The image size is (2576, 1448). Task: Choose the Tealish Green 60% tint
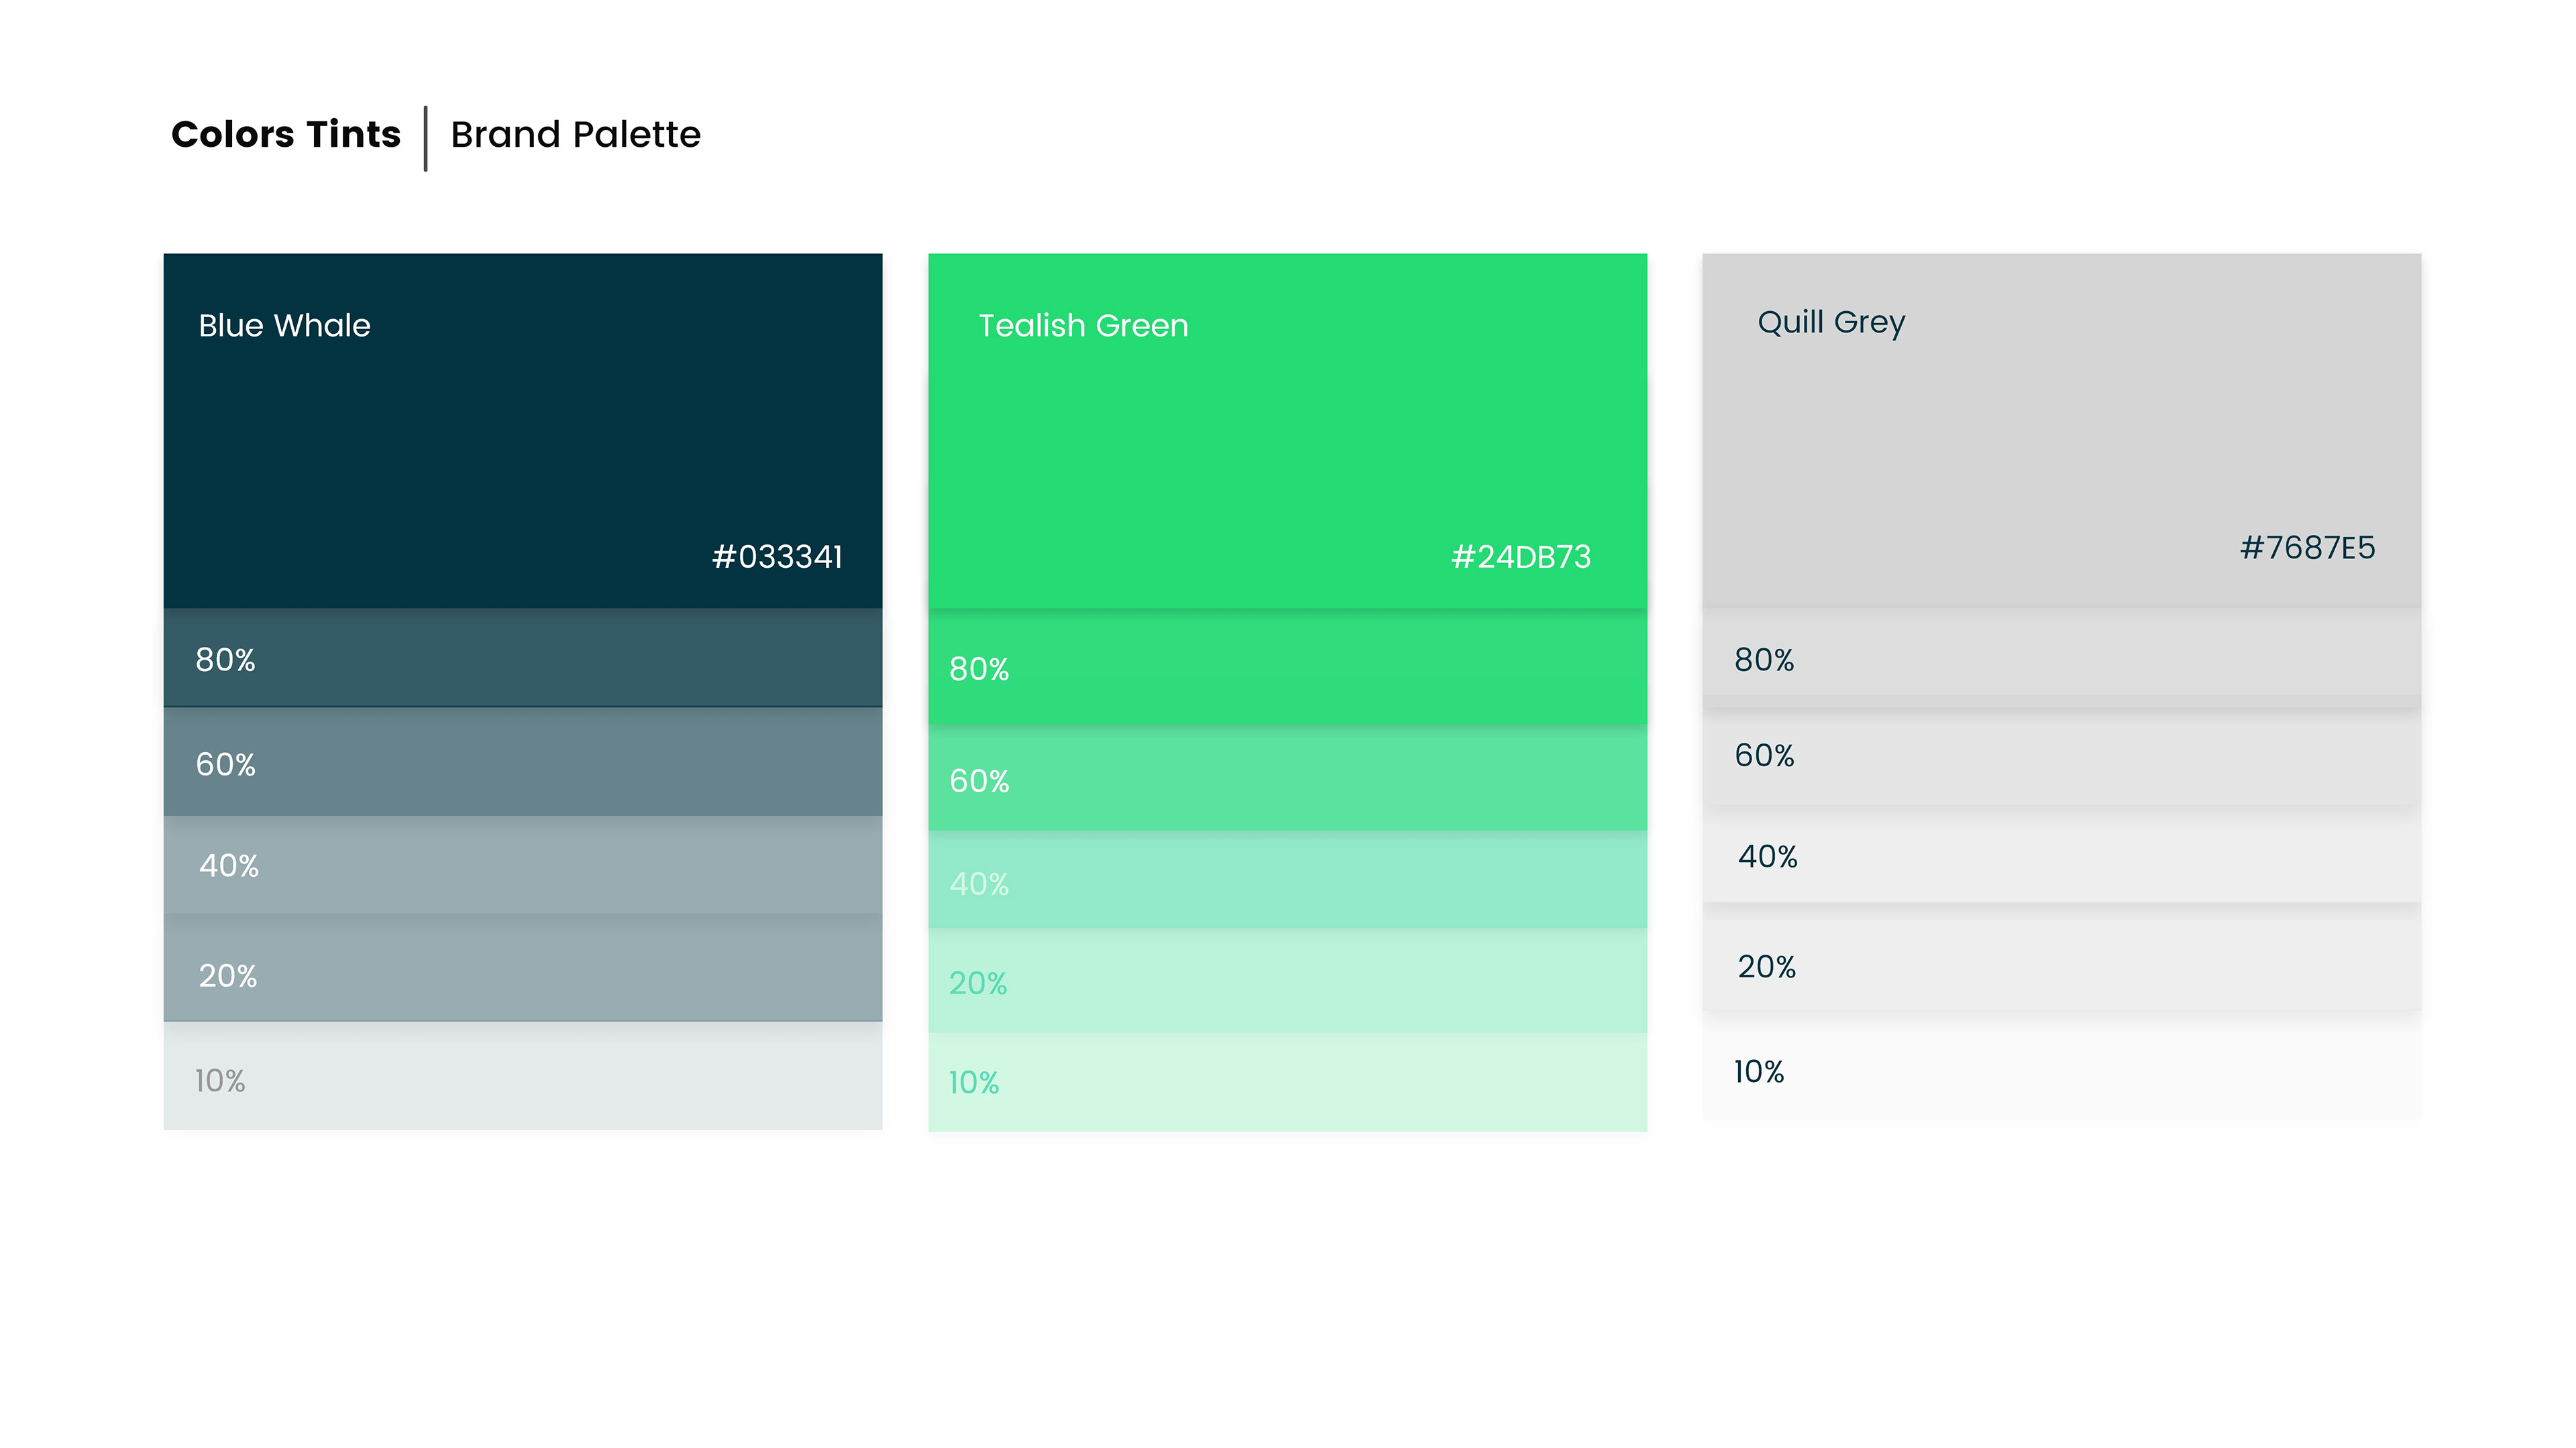[x=1287, y=778]
